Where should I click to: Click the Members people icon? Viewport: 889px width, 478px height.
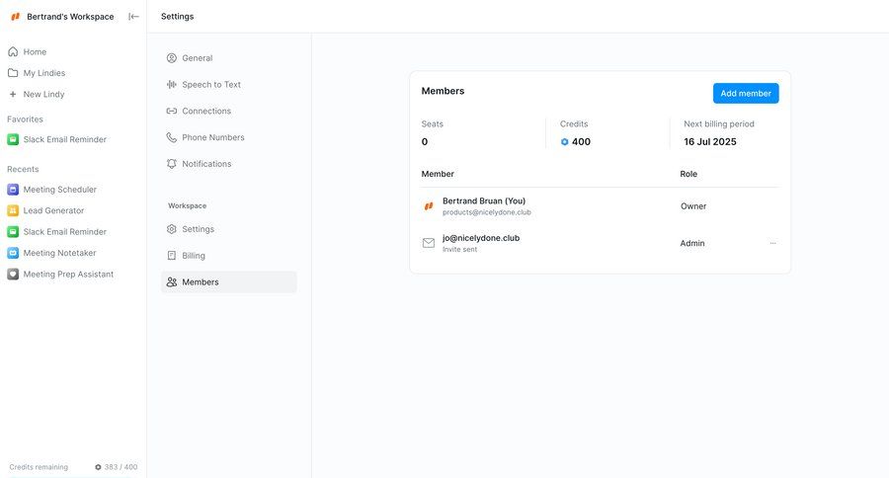[x=171, y=281]
